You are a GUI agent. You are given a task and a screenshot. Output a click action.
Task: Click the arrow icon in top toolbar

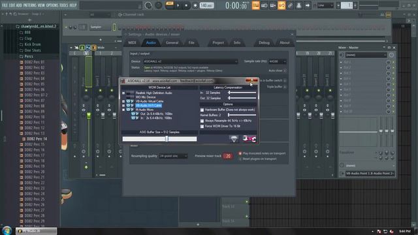click(308, 5)
